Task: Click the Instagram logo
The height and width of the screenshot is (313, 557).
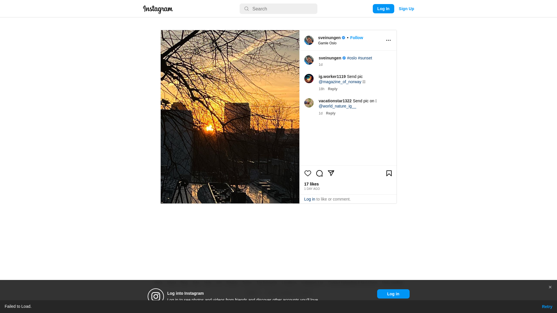Action: pyautogui.click(x=158, y=9)
